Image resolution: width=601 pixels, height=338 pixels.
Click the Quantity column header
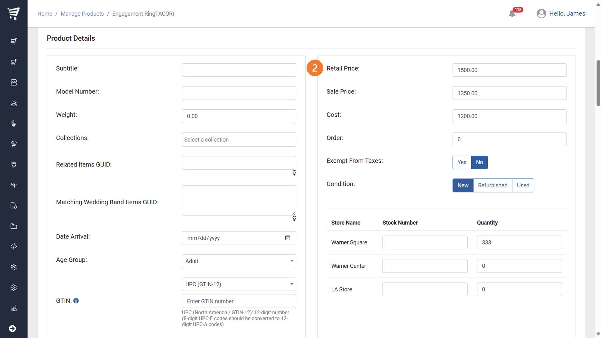pyautogui.click(x=487, y=223)
